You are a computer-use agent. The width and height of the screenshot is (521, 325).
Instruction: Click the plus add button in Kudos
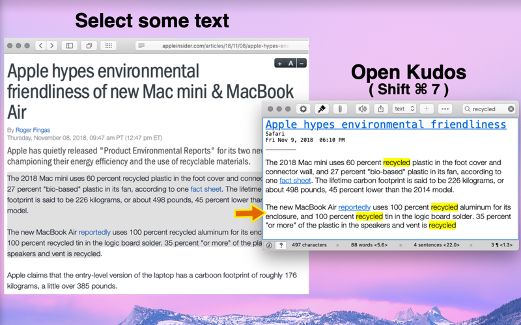point(427,109)
